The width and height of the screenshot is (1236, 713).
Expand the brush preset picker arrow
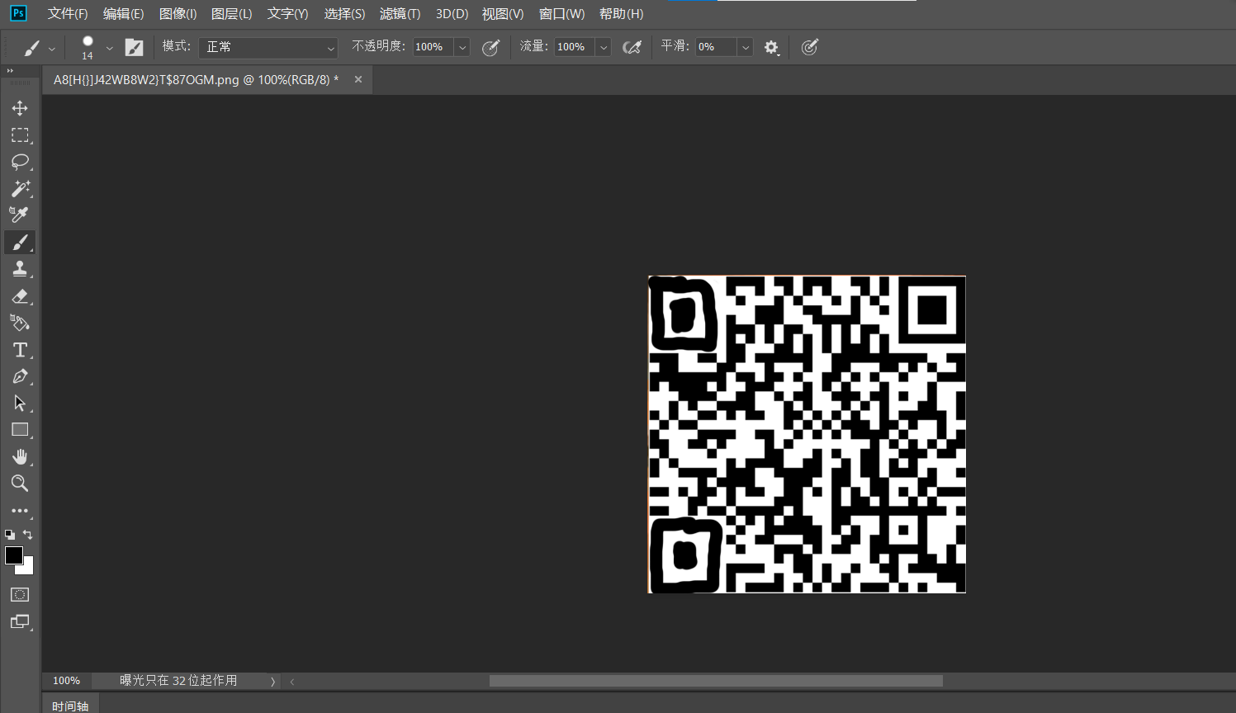[109, 48]
